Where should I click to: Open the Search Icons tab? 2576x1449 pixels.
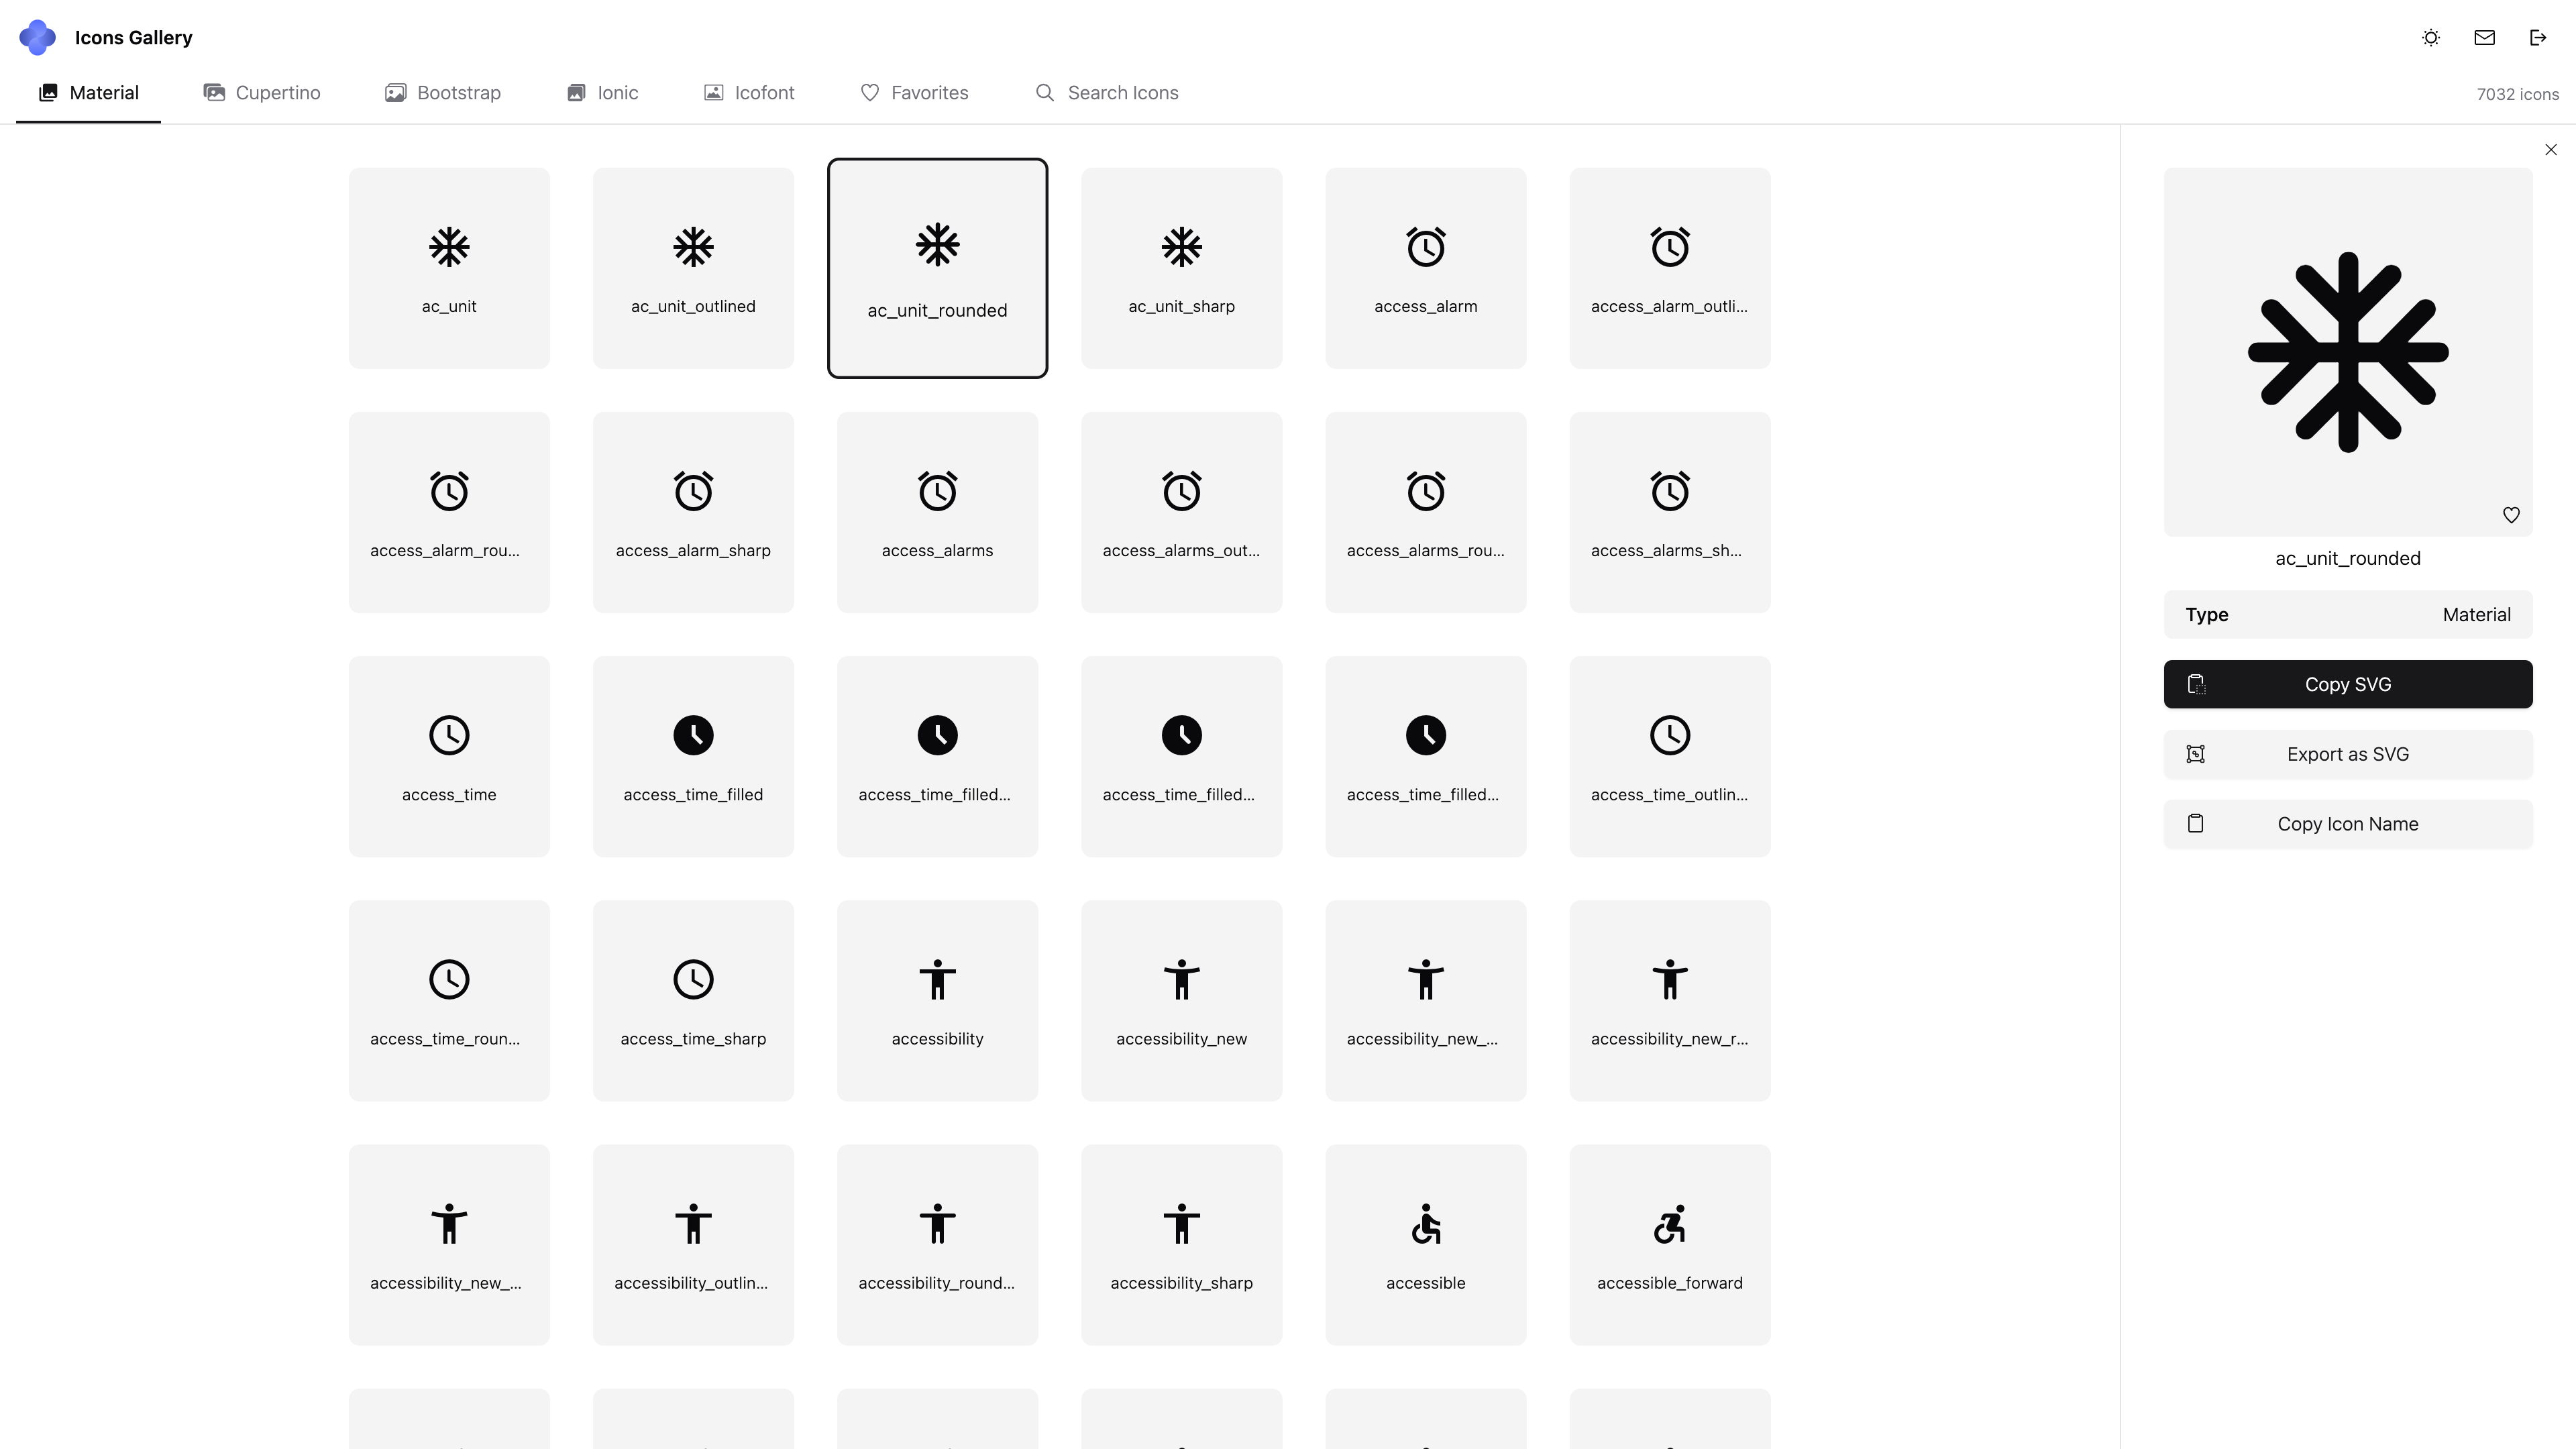pyautogui.click(x=1106, y=93)
